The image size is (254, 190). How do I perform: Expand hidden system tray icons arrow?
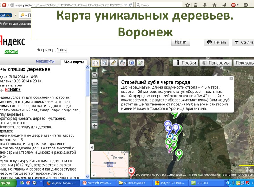pyautogui.click(x=228, y=183)
